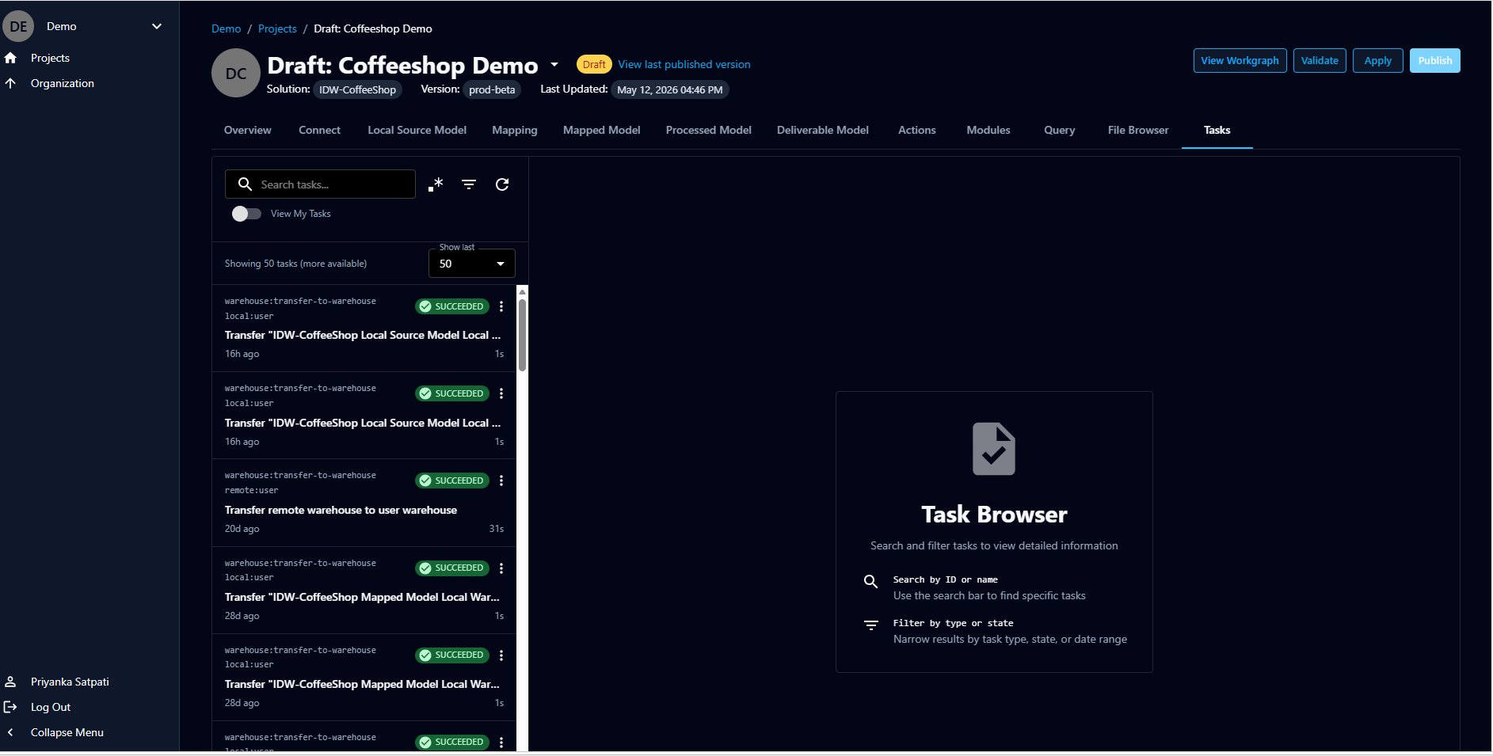Screen dimensions: 1493x756
Task: Click the IDW-CoffeeShop solution chip
Action: click(357, 89)
